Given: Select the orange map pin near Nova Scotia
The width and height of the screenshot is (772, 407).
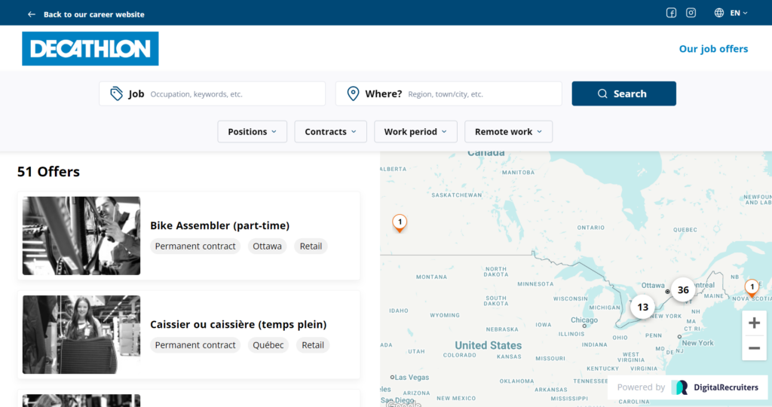Looking at the screenshot, I should [x=752, y=287].
